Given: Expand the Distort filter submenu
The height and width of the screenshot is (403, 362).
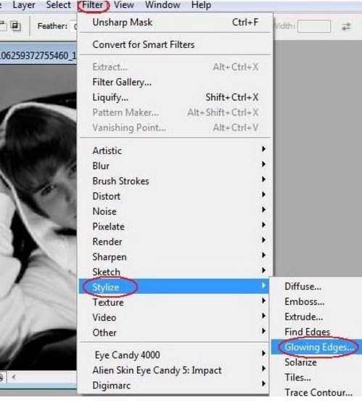Looking at the screenshot, I should coord(175,196).
